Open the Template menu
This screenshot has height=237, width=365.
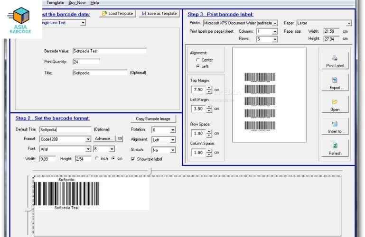(55, 2)
